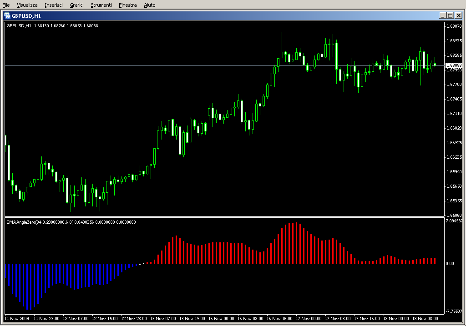Image resolution: width=466 pixels, height=326 pixels.
Task: Open the Aiuto help menu
Action: [149, 5]
